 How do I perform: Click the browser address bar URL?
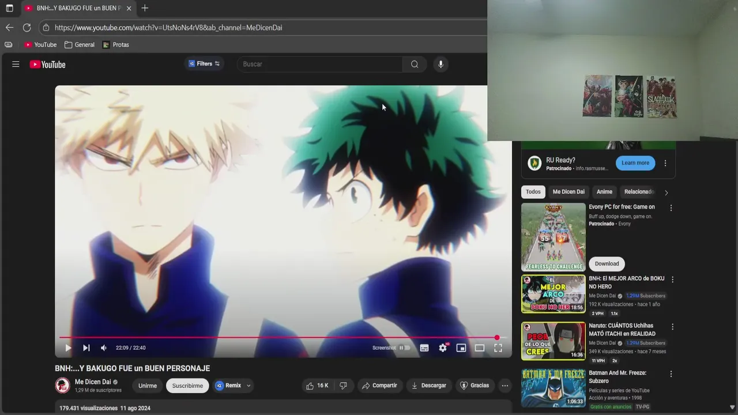click(168, 28)
